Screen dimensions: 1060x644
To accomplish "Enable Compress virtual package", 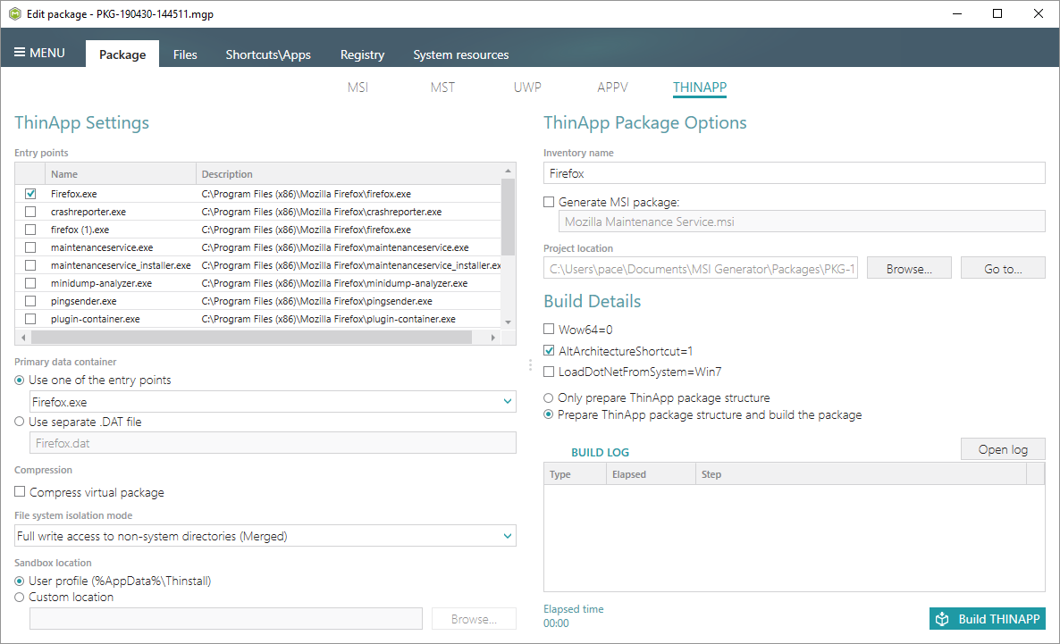I will coord(89,492).
